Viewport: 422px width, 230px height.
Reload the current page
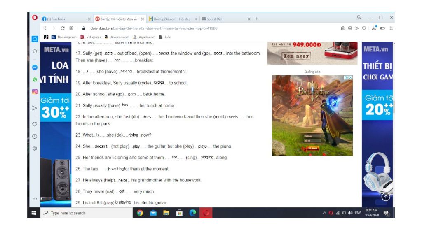pos(63,28)
